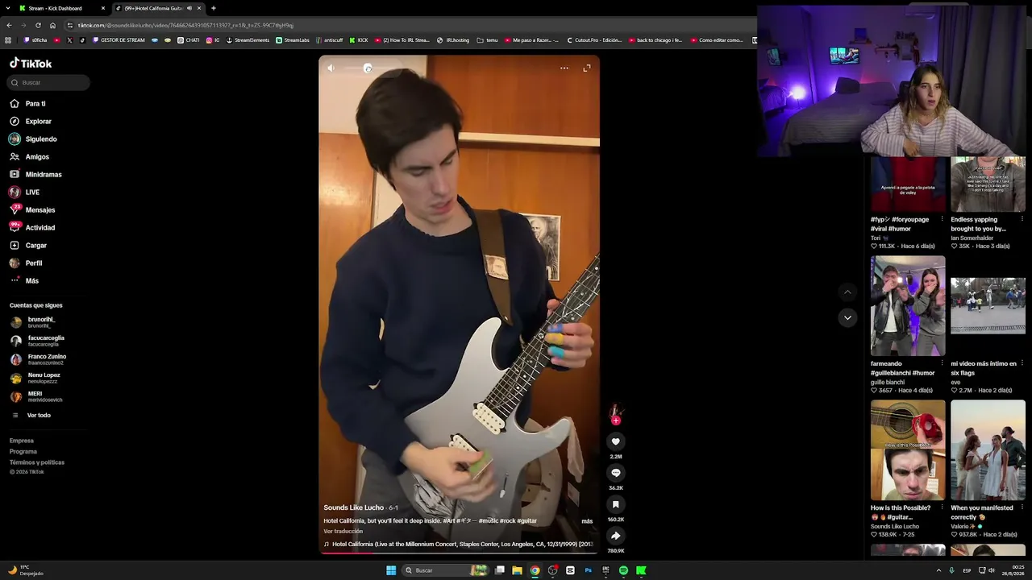The height and width of the screenshot is (580, 1032).
Task: Open the Explorar section
Action: click(31, 122)
